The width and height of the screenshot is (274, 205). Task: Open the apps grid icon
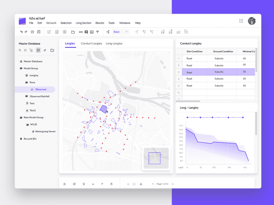click(241, 21)
